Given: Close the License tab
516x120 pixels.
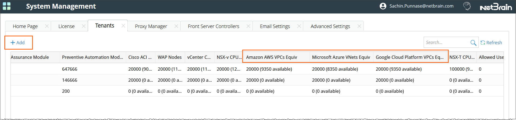Looking at the screenshot, I should (x=84, y=26).
